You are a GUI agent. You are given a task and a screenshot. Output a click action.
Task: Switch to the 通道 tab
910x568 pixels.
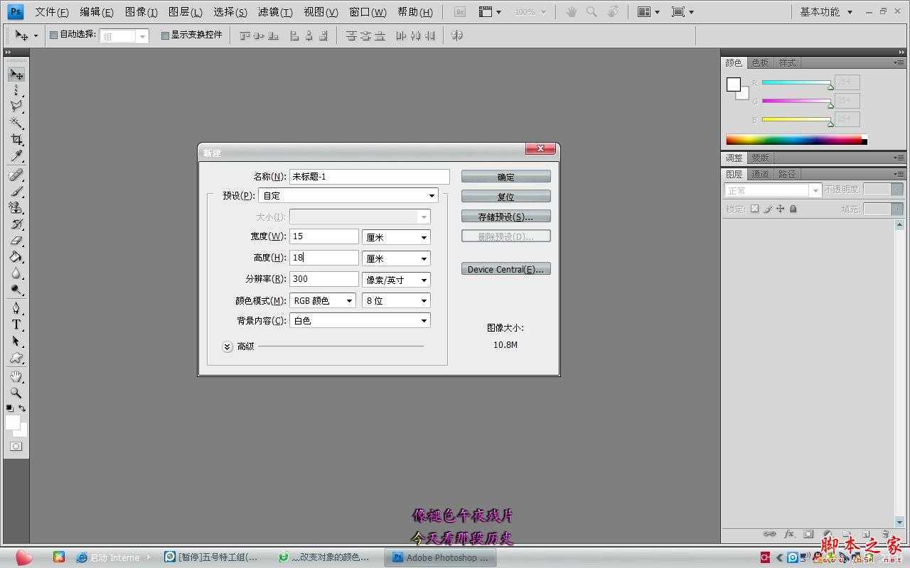pyautogui.click(x=760, y=174)
